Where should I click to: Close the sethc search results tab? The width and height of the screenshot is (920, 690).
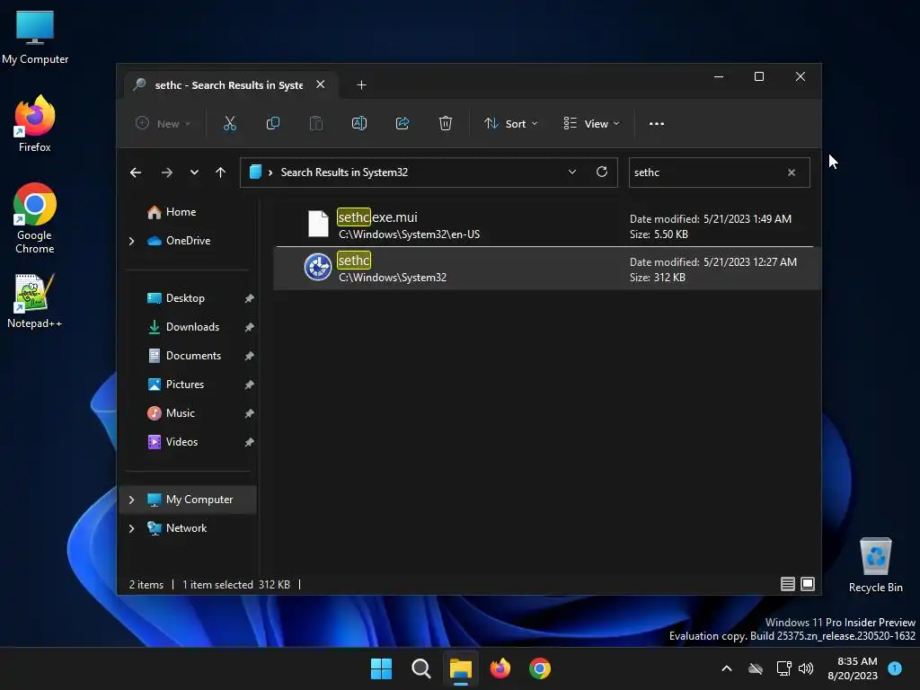click(321, 84)
